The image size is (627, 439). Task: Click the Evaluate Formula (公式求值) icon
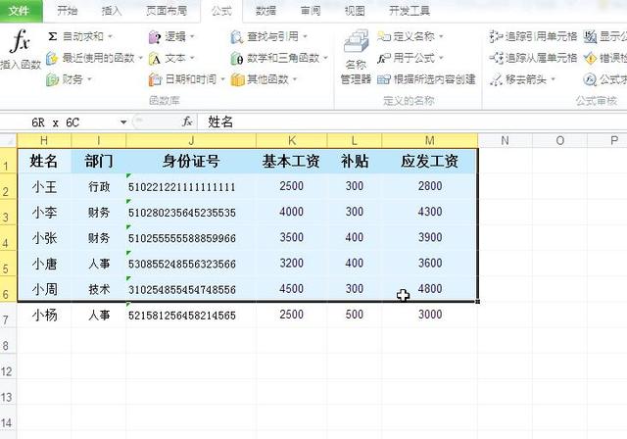590,79
